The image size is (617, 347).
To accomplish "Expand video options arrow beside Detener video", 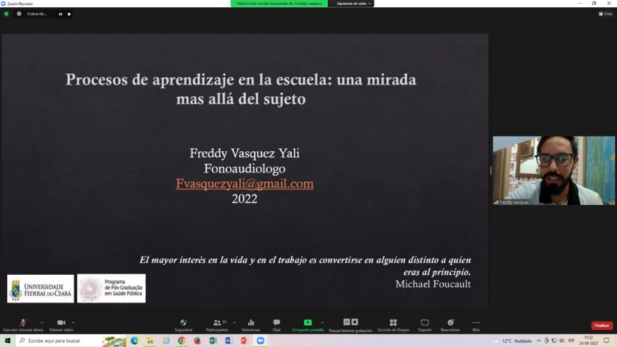I will (74, 322).
